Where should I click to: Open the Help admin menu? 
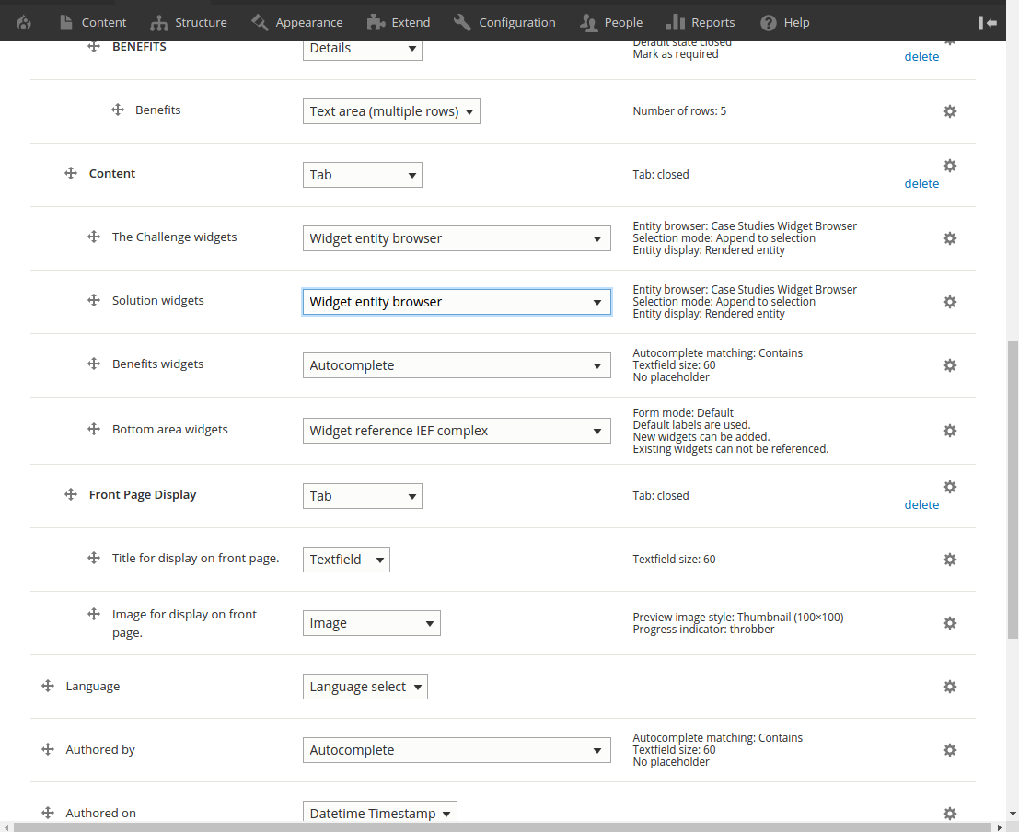[785, 23]
